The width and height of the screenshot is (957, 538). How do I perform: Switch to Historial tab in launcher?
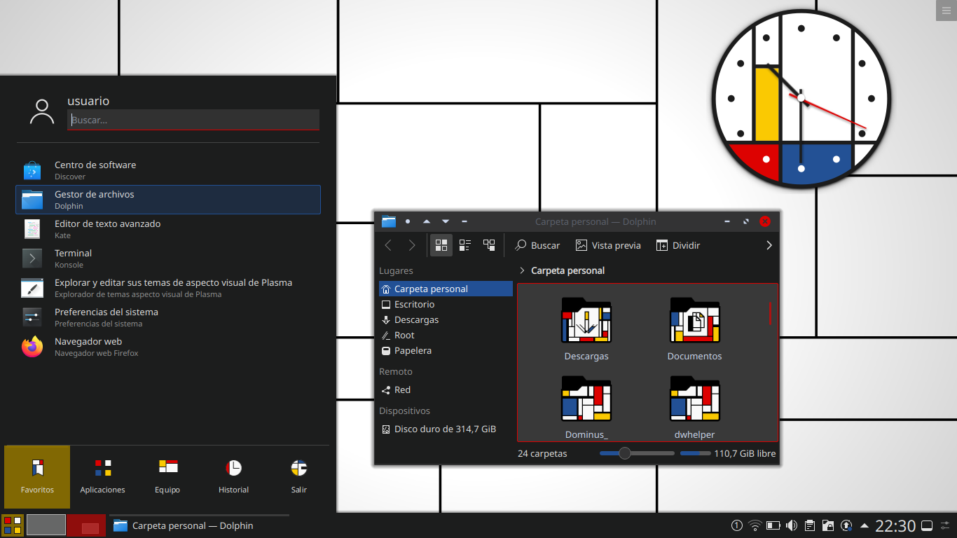point(233,476)
